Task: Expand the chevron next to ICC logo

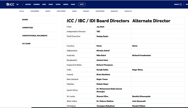Action: click(18, 4)
